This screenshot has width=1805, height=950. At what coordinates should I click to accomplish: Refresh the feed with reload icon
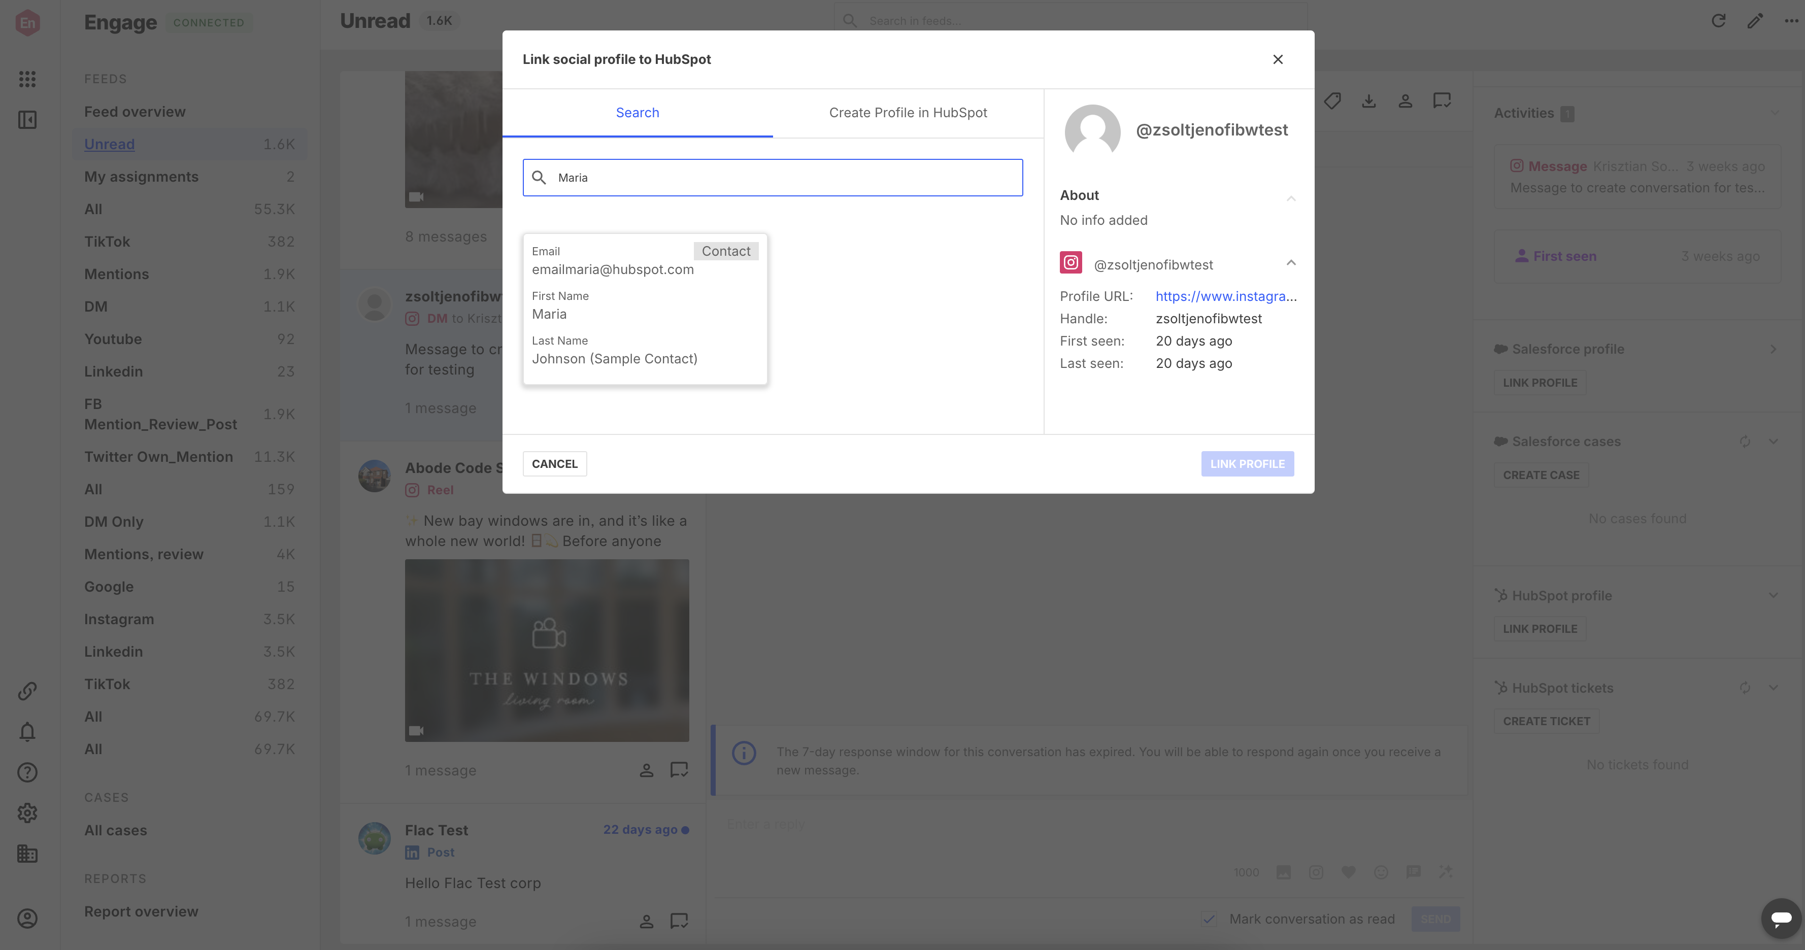pyautogui.click(x=1718, y=21)
